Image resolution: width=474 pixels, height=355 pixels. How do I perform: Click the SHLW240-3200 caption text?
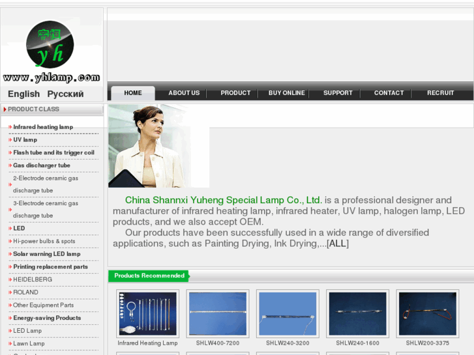pyautogui.click(x=288, y=343)
